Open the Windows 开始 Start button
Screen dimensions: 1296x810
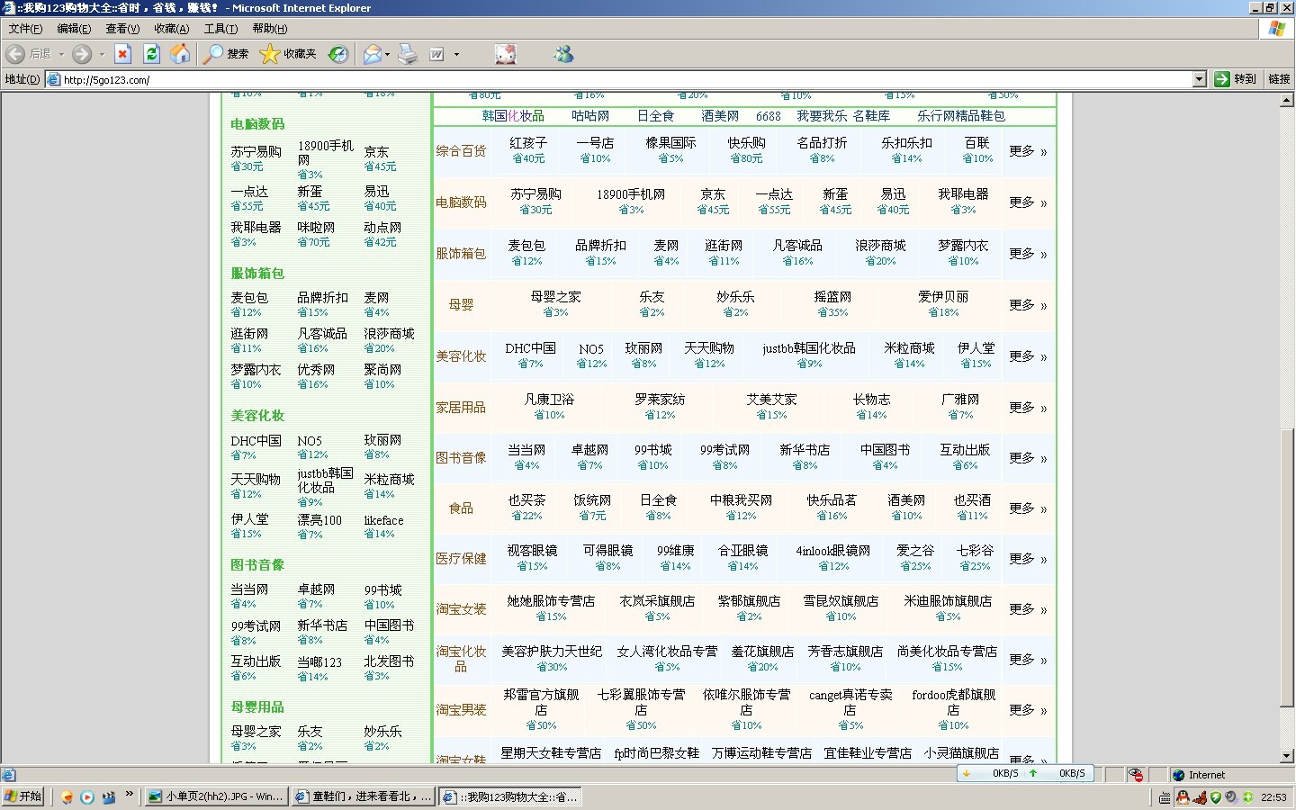[x=23, y=796]
